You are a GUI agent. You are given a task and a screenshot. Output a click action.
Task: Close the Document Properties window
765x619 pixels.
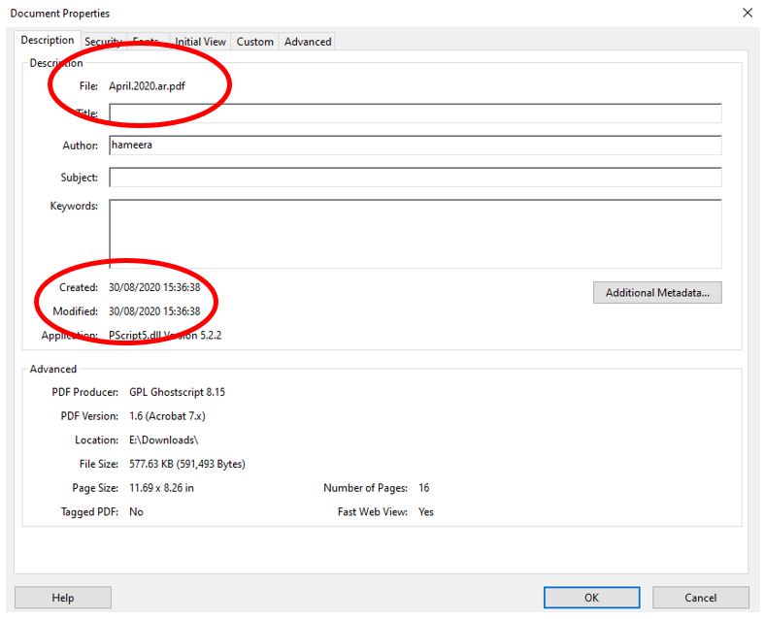(747, 13)
